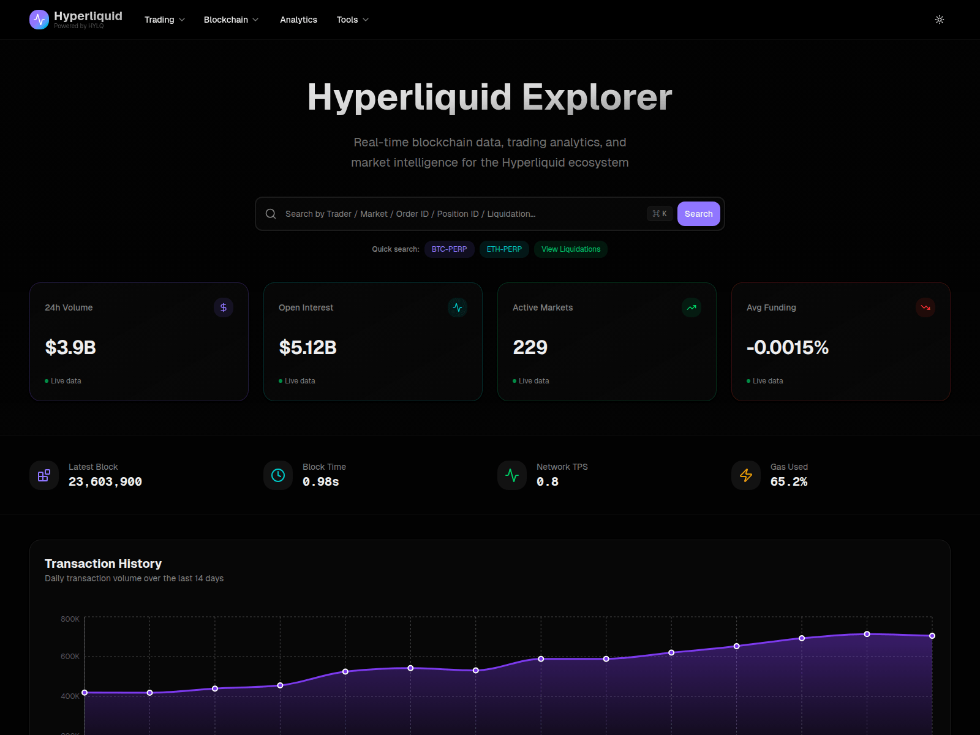This screenshot has height=735, width=980.
Task: Click the trending-down icon on Avg Funding card
Action: (925, 307)
